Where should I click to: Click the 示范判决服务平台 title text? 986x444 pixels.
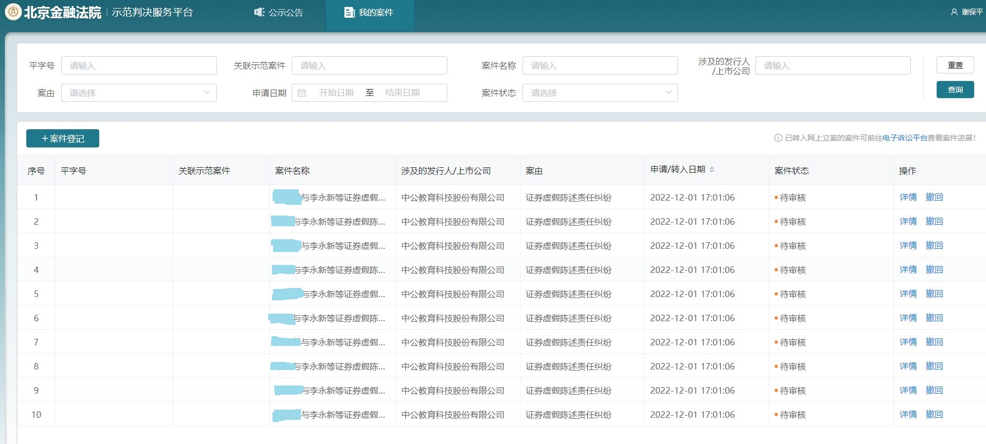tap(152, 12)
